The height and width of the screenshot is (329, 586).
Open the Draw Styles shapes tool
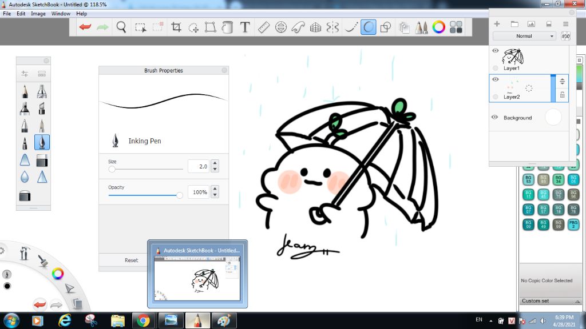[x=385, y=27]
